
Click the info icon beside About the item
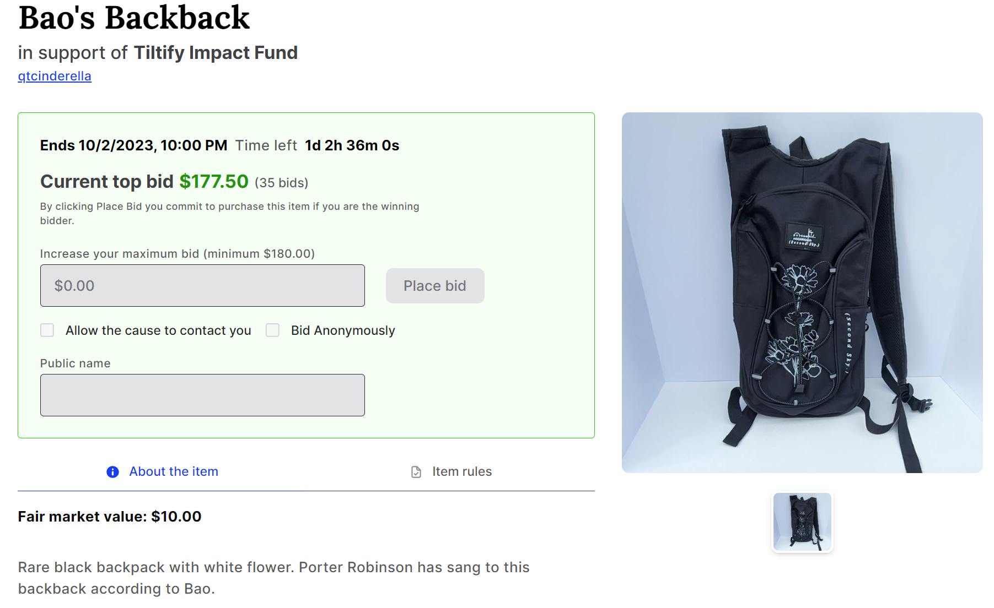click(x=112, y=472)
